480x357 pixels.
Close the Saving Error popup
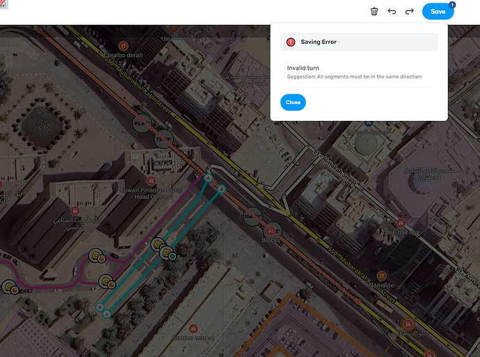pos(293,102)
